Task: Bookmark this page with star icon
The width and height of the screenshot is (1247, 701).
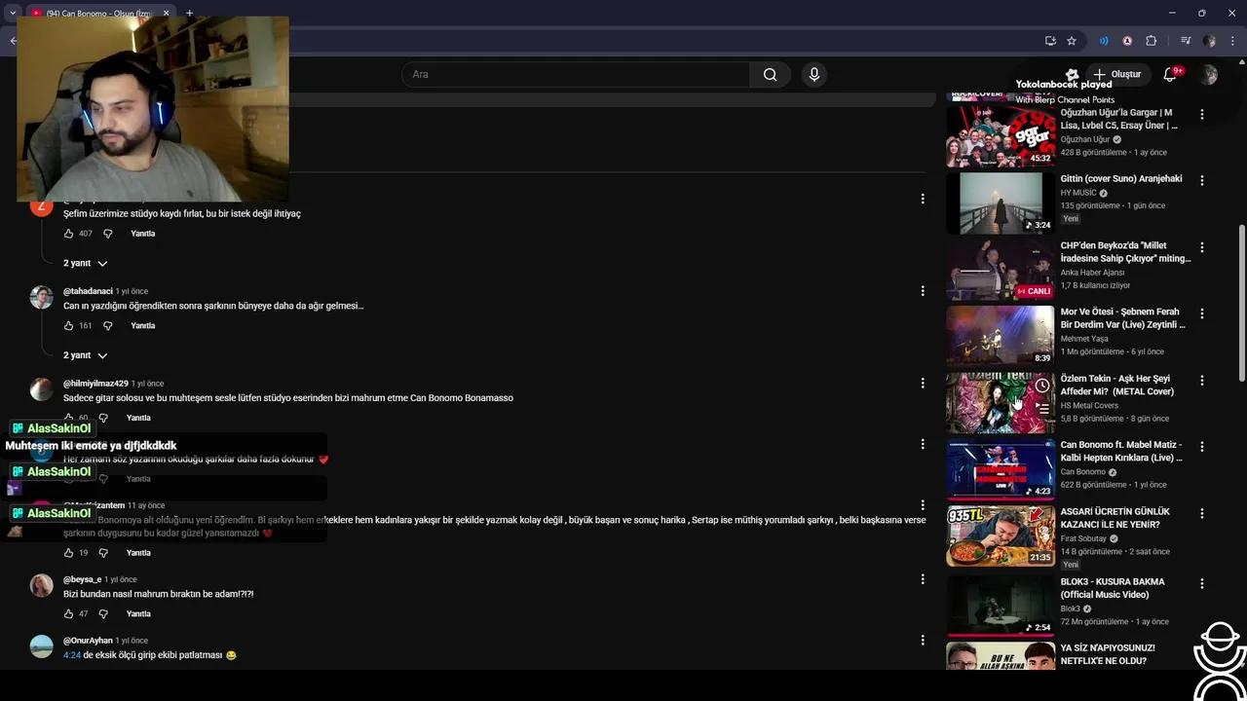Action: [x=1072, y=41]
